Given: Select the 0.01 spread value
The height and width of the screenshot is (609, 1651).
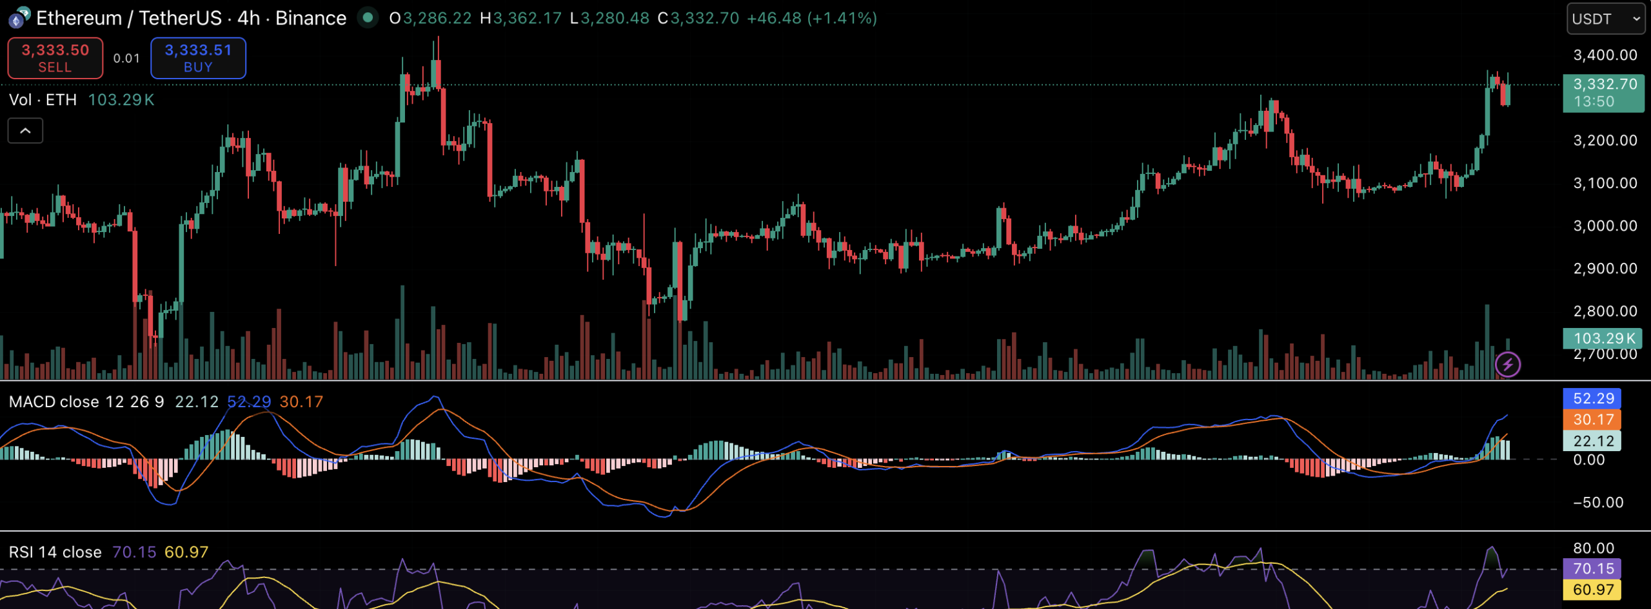Looking at the screenshot, I should click(126, 58).
